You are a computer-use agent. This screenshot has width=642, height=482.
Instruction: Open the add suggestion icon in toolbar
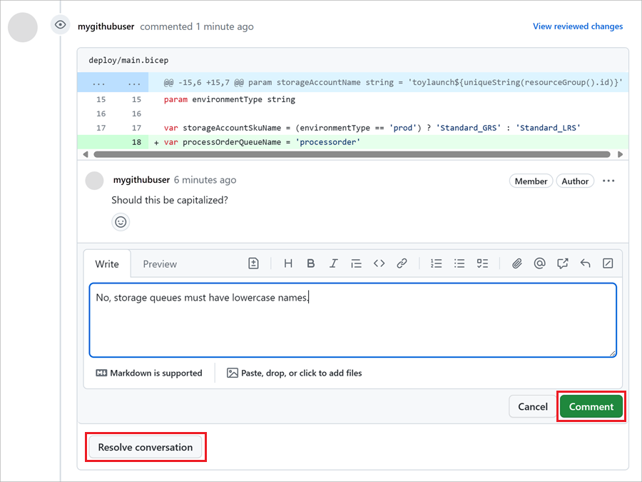253,263
